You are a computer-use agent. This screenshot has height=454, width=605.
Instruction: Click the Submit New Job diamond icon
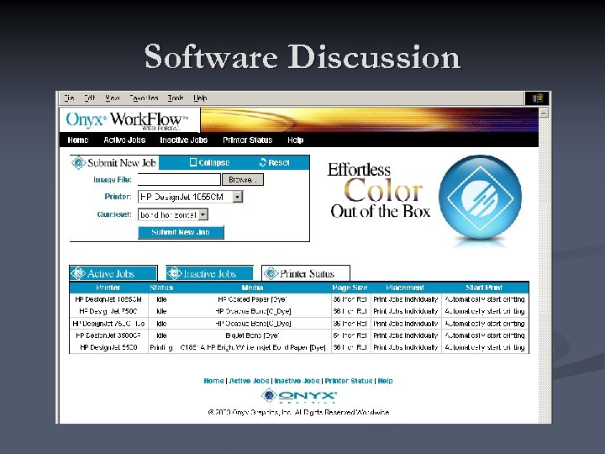point(79,162)
